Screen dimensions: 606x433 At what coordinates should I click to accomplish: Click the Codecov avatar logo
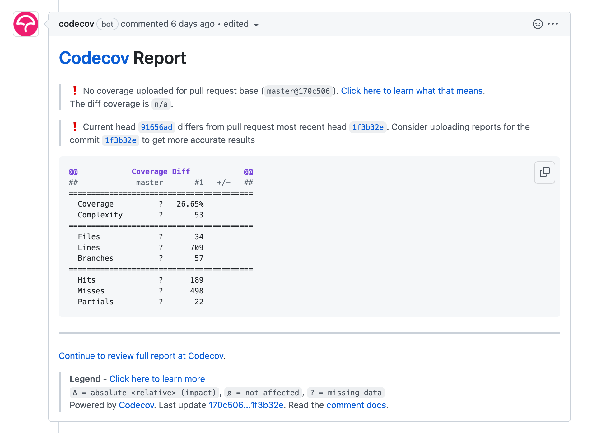(x=26, y=24)
